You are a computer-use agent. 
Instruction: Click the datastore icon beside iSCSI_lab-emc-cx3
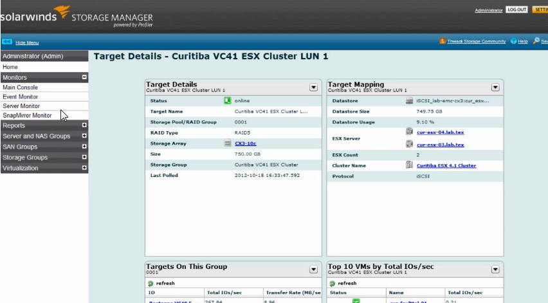point(409,100)
